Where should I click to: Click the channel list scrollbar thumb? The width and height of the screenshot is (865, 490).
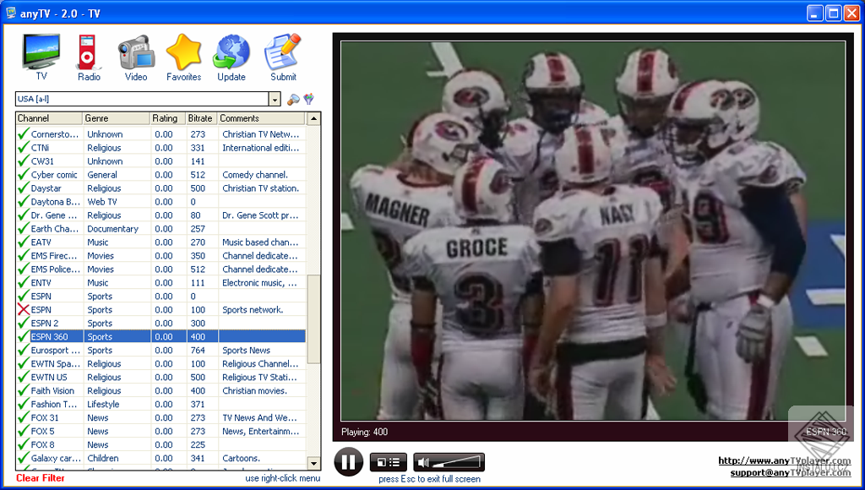point(313,319)
